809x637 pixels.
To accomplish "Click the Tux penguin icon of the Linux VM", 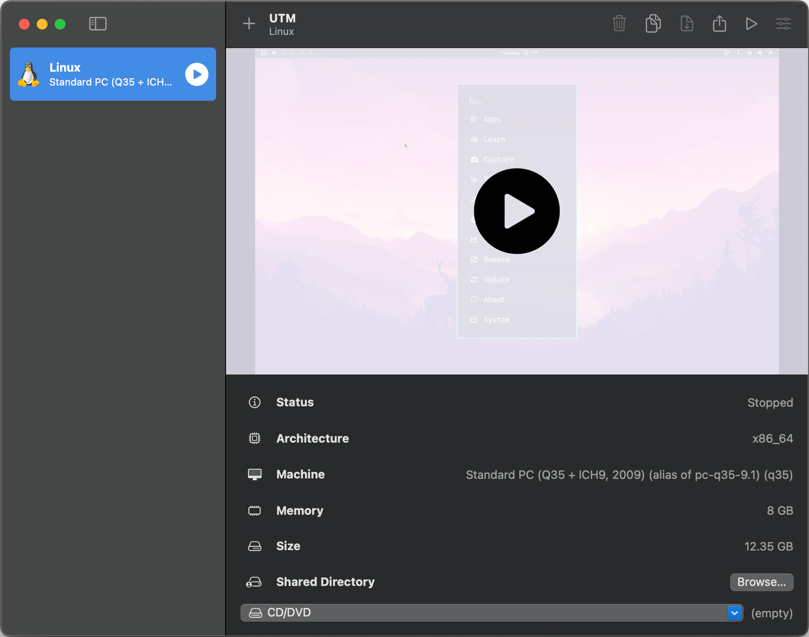I will (x=29, y=75).
